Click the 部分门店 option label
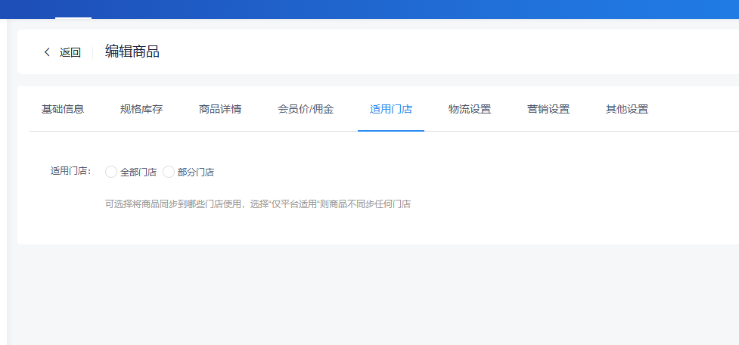The image size is (739, 345). (196, 172)
